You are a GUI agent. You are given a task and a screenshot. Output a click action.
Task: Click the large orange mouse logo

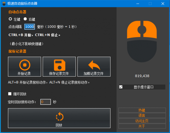click(142, 41)
